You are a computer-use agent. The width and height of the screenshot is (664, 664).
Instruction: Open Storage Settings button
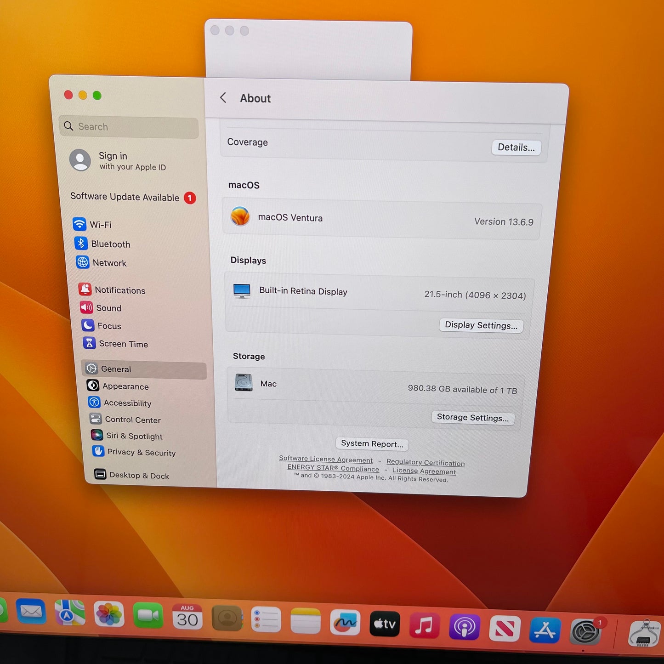click(472, 417)
